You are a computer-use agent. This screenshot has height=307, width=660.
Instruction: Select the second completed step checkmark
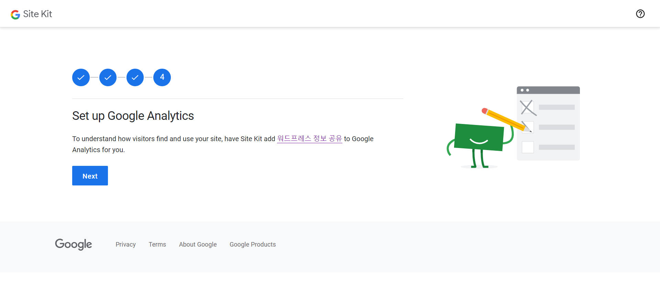(x=108, y=77)
